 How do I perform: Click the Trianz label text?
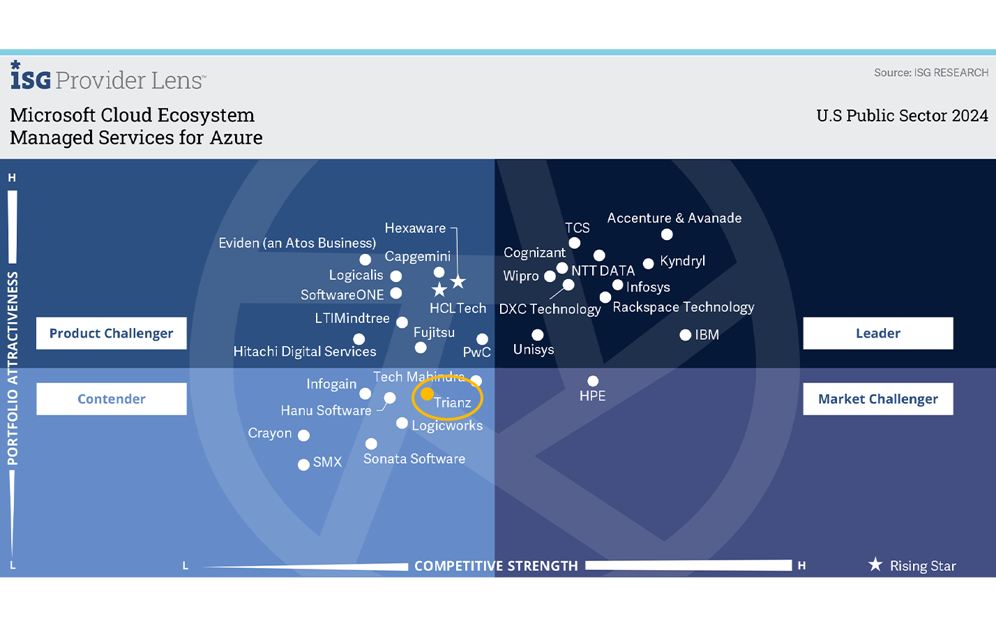453,403
